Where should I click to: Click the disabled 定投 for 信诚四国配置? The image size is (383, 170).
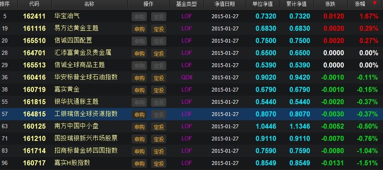(159, 41)
